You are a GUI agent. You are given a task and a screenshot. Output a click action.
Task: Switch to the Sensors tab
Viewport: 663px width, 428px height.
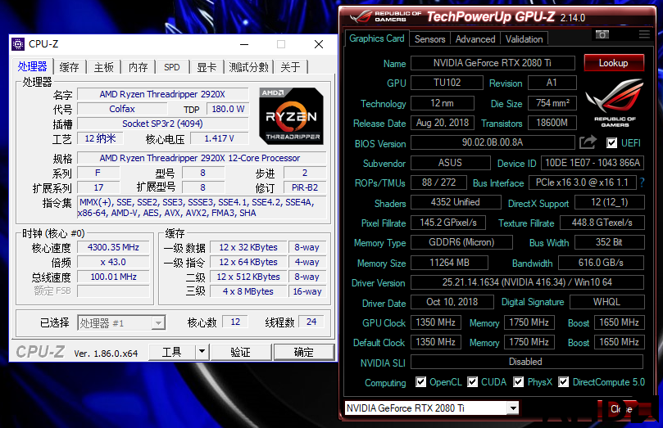(429, 39)
